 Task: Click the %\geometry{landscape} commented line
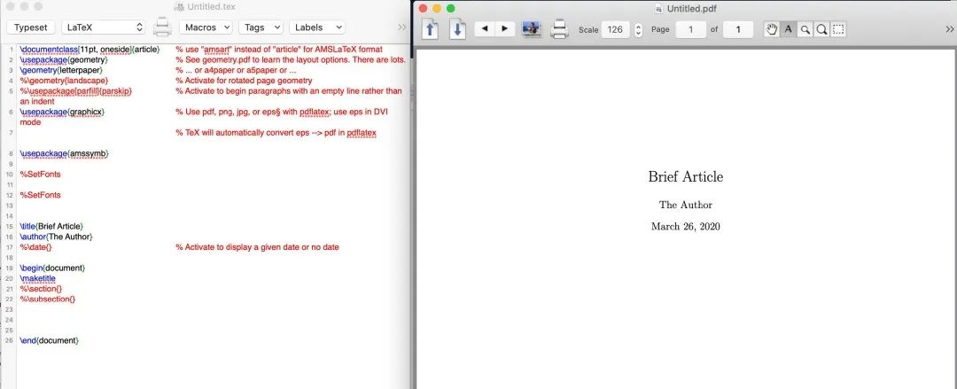(x=64, y=80)
